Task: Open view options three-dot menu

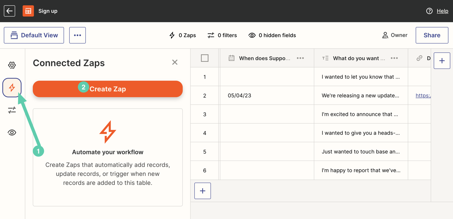Action: pos(77,35)
